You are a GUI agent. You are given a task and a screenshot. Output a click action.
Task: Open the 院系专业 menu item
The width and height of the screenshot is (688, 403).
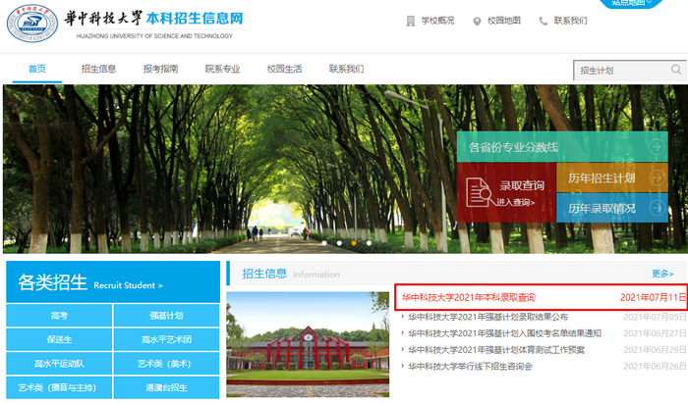(x=222, y=69)
